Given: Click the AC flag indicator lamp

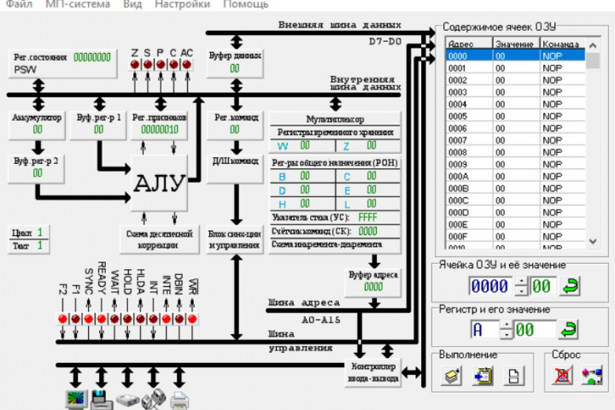Looking at the screenshot, I should pos(187,64).
